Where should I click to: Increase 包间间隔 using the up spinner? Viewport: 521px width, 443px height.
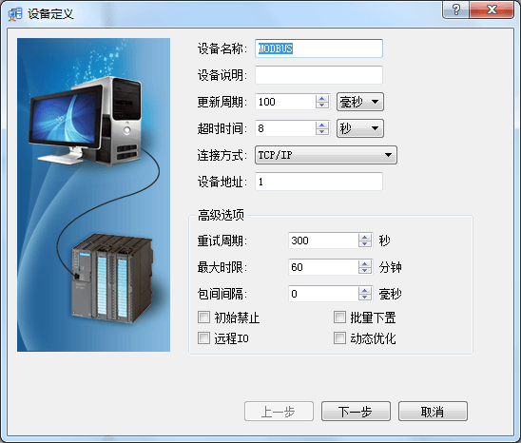(x=365, y=290)
